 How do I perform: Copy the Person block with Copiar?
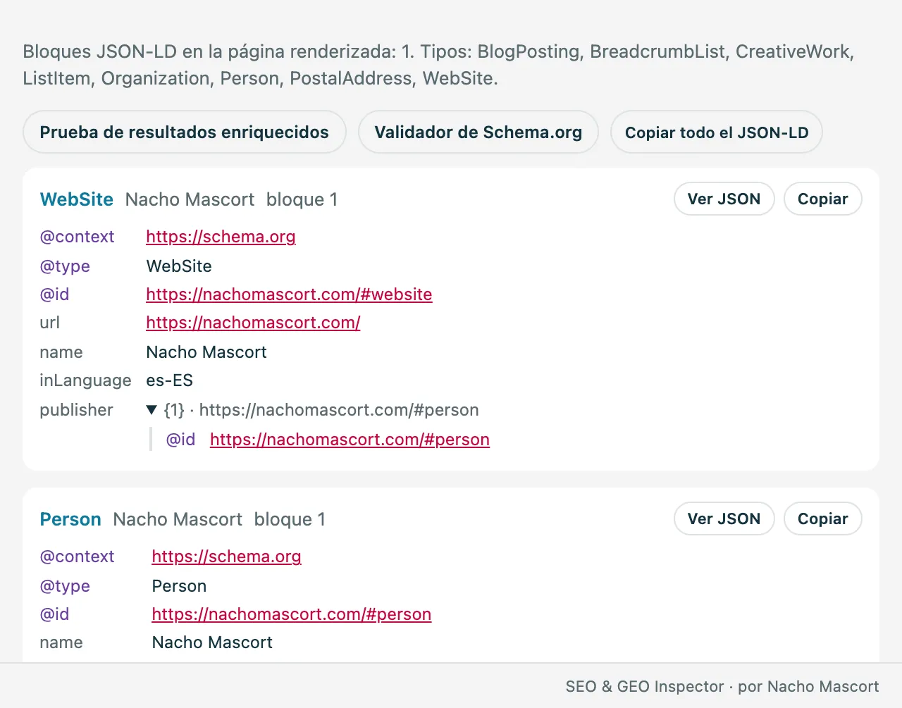[x=822, y=518]
